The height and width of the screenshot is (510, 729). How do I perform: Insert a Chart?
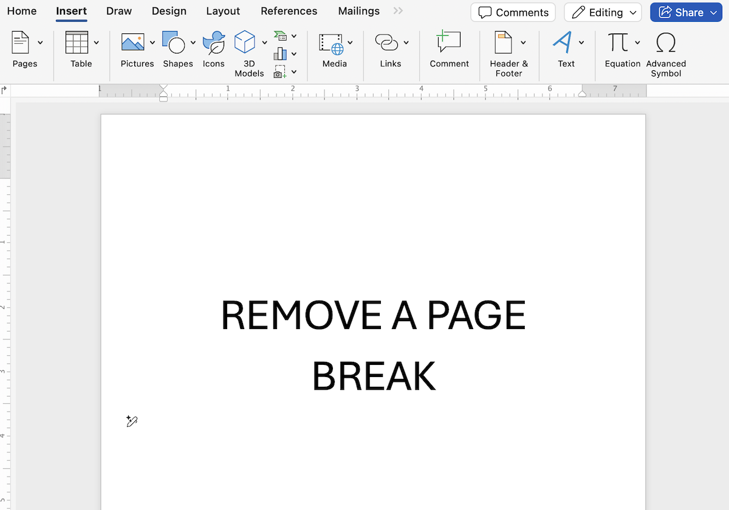281,53
